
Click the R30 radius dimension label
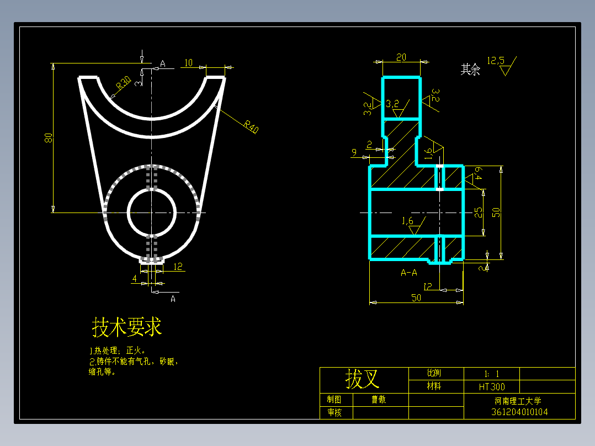pos(123,83)
